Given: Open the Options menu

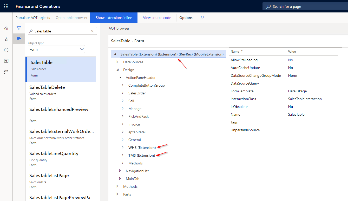Looking at the screenshot, I should tap(186, 18).
